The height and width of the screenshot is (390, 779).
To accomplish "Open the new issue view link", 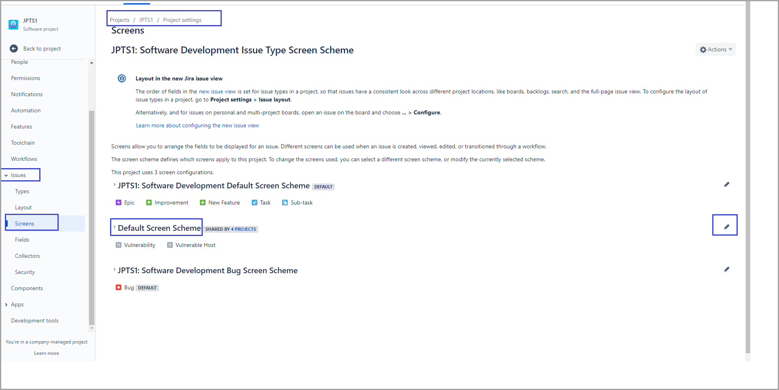I will tap(217, 91).
